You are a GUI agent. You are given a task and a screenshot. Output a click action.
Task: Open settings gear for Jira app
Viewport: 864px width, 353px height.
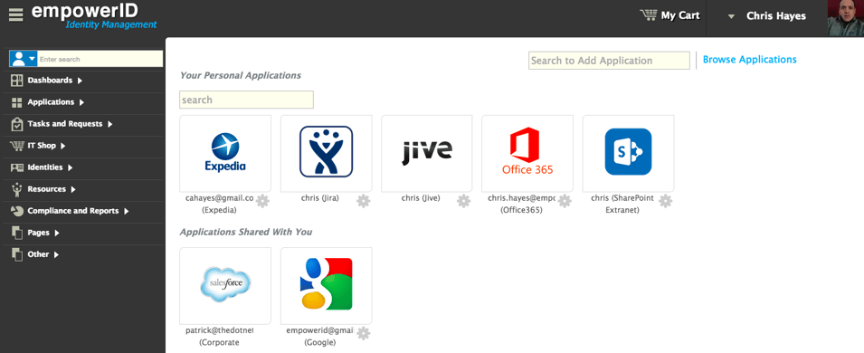363,201
